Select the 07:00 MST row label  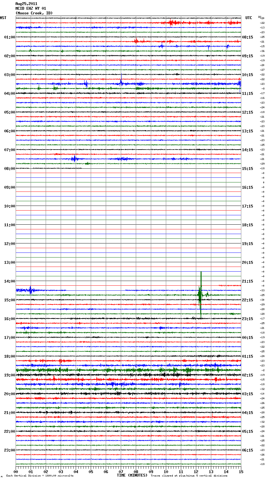click(x=10, y=150)
